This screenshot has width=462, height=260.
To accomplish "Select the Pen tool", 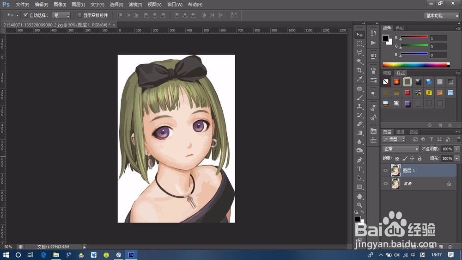I will (359, 160).
